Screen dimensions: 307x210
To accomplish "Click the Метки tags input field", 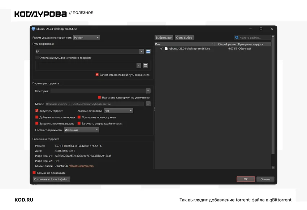I will 95,104.
